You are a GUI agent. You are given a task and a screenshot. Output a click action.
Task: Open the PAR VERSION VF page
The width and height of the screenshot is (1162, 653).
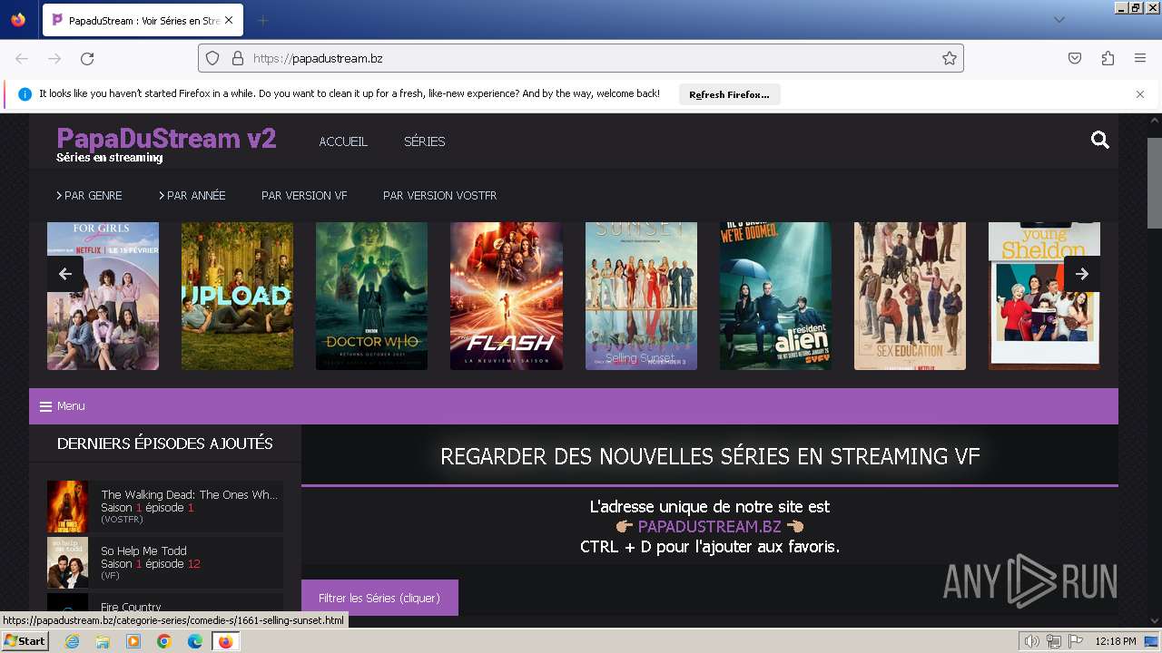(304, 195)
